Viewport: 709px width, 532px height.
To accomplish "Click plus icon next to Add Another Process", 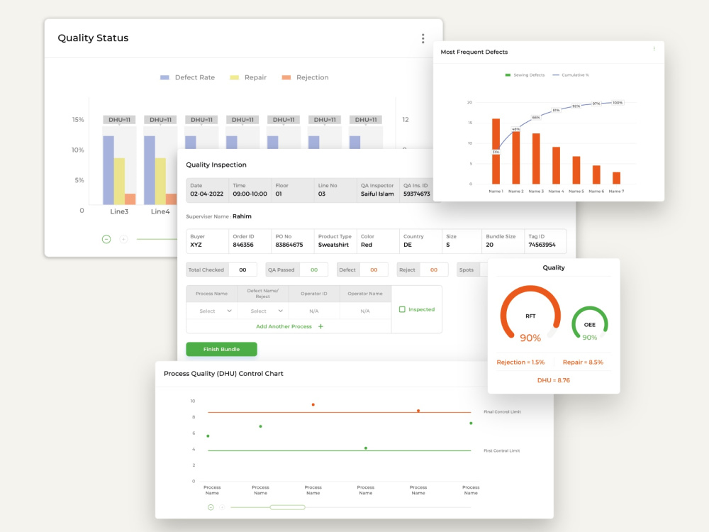I will [x=320, y=326].
